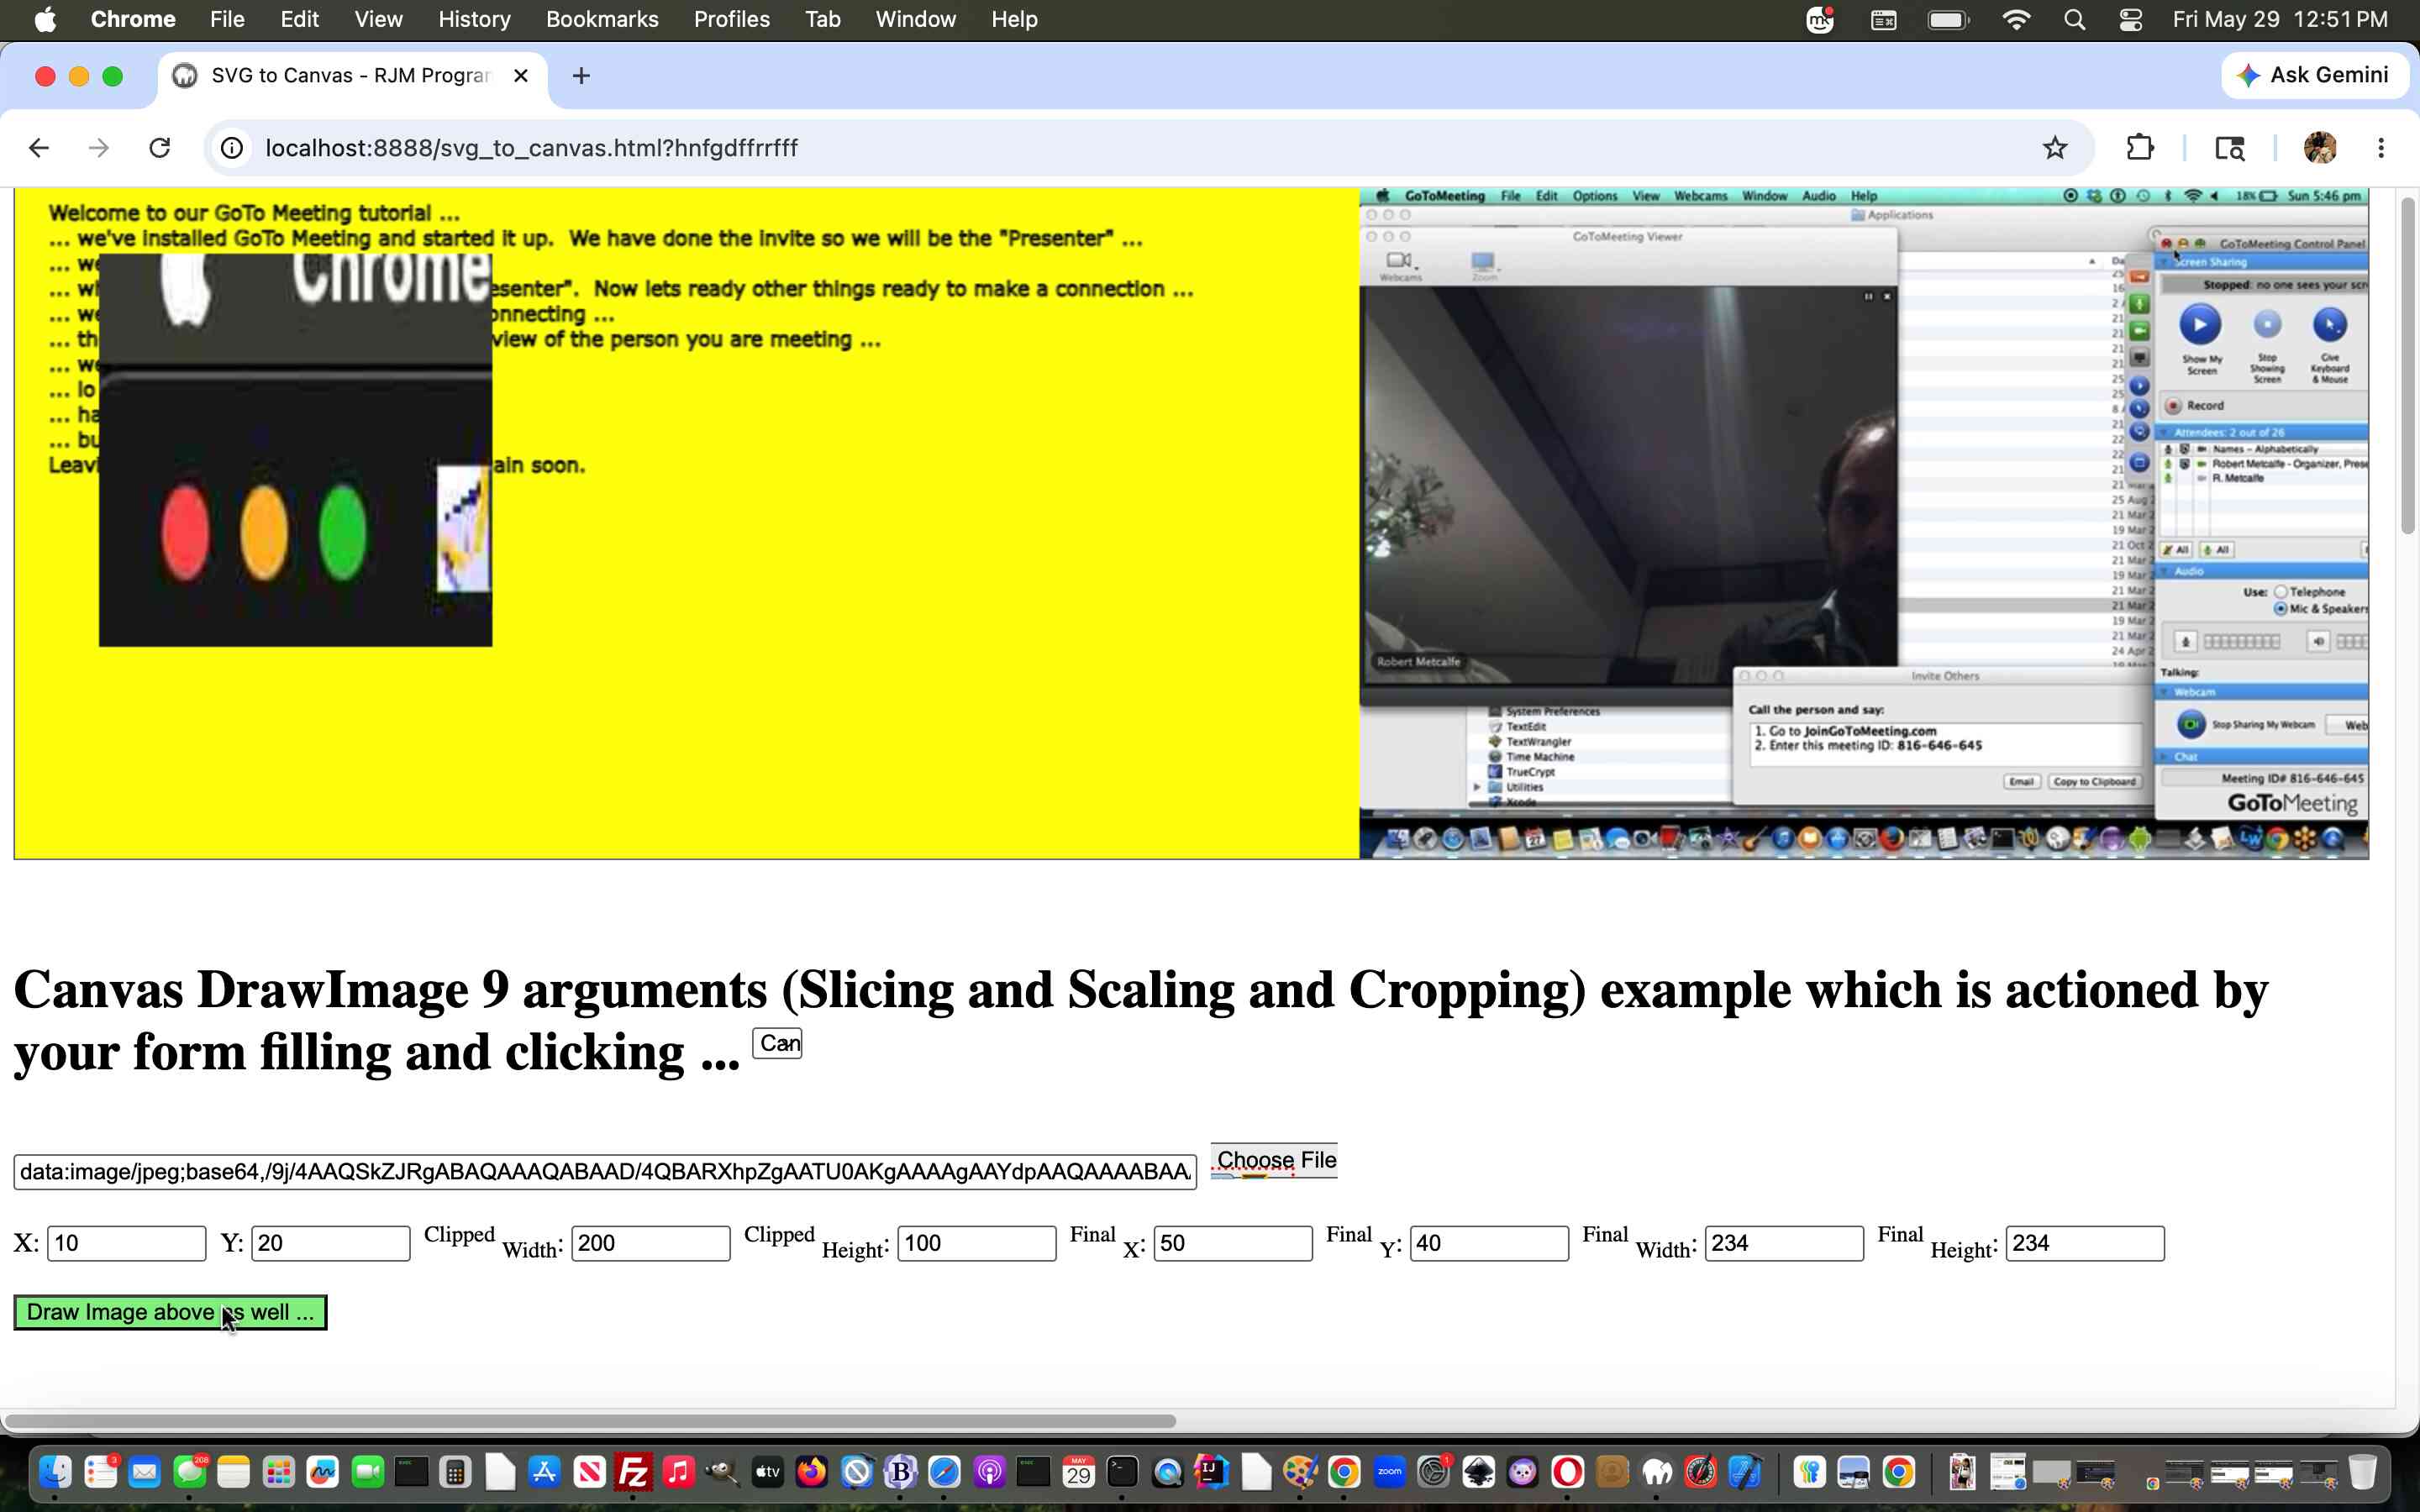Screen dimensions: 2420x1512
Task: Select the SVG to Canvas tab
Action: click(x=351, y=76)
